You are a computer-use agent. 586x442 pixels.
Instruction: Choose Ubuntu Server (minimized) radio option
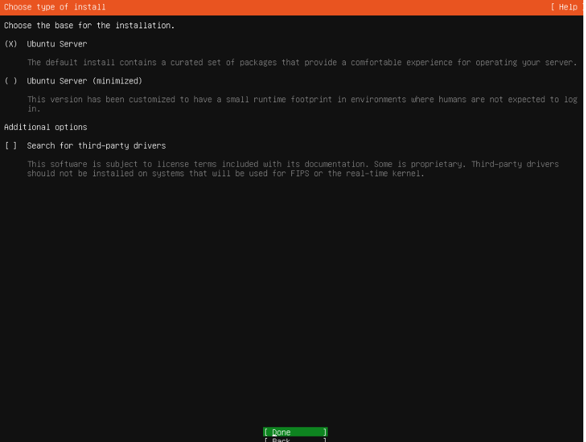(x=73, y=81)
